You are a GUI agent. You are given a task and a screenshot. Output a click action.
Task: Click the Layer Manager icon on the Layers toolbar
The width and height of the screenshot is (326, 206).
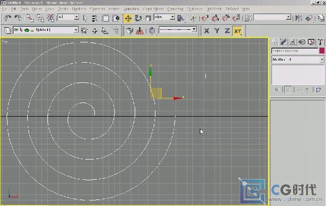(8, 31)
